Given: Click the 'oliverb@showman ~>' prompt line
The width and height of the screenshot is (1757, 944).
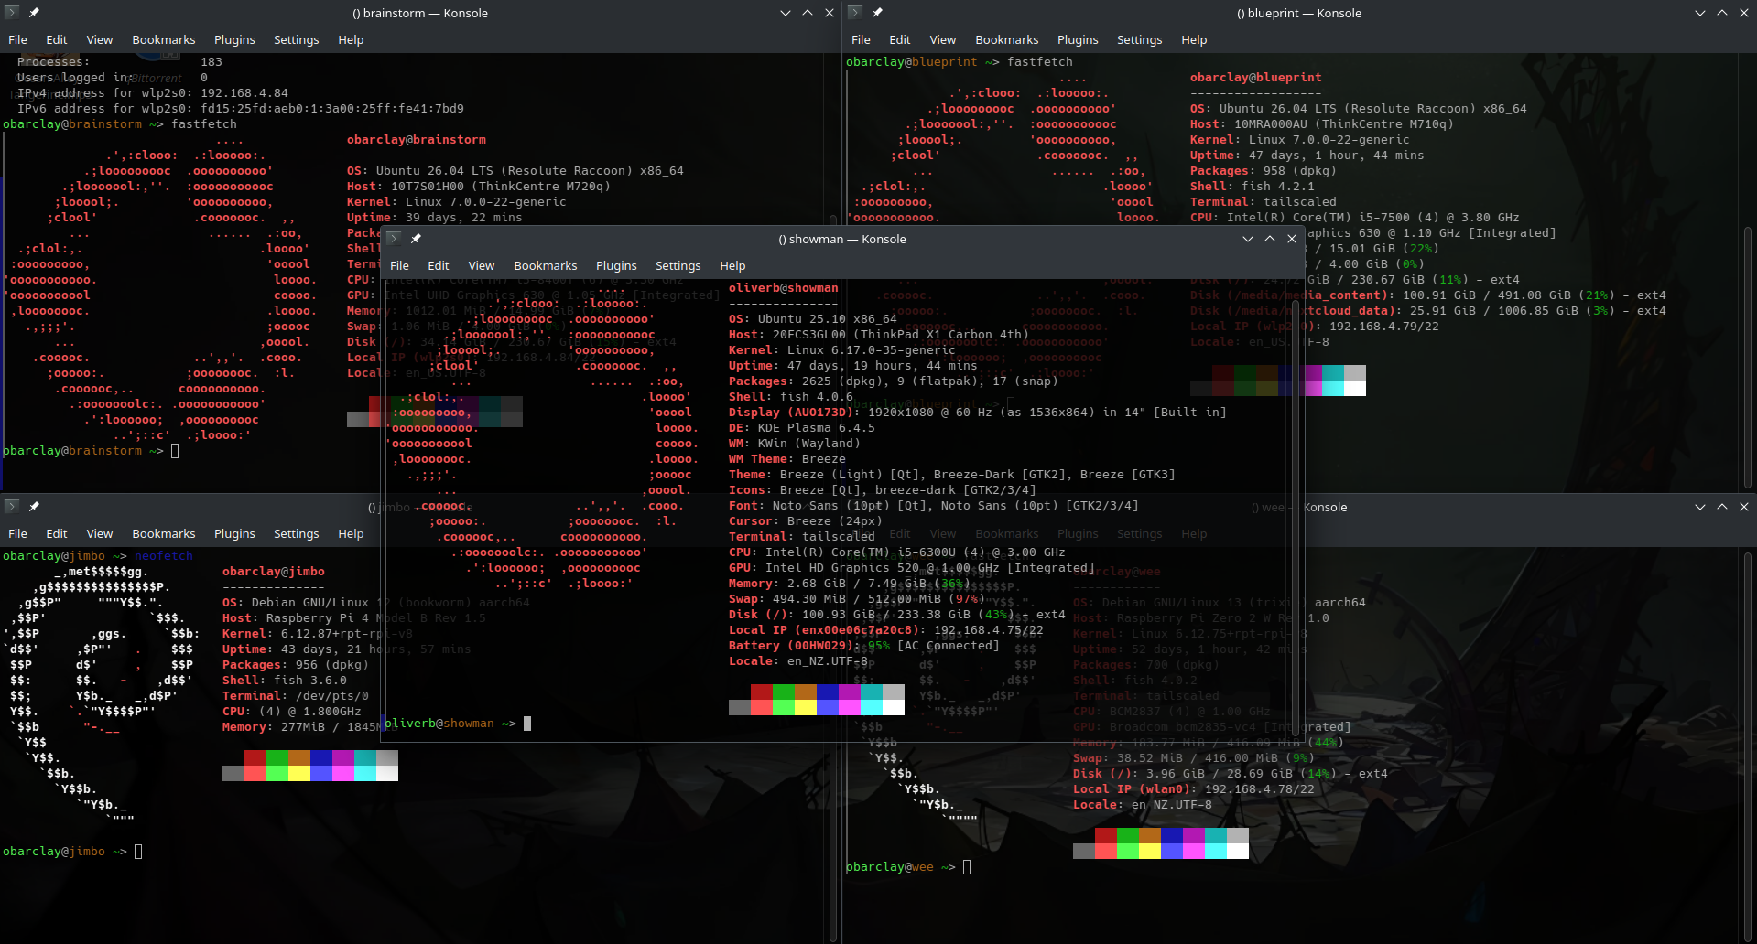Looking at the screenshot, I should click(x=452, y=724).
